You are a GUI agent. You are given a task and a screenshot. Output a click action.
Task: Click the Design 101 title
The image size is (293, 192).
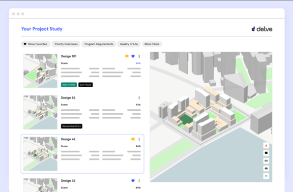(68, 56)
